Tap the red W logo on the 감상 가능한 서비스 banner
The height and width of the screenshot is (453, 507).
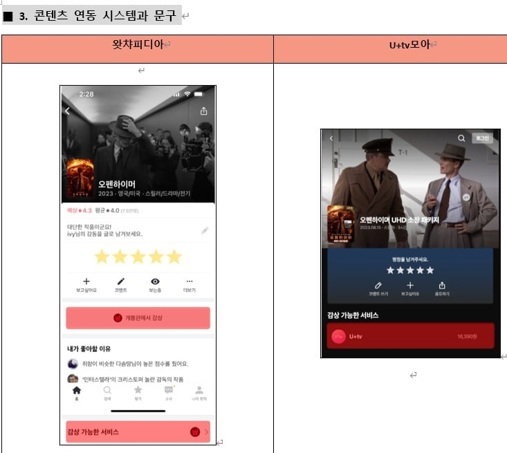click(x=195, y=432)
